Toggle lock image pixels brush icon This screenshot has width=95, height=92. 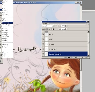click(49, 29)
